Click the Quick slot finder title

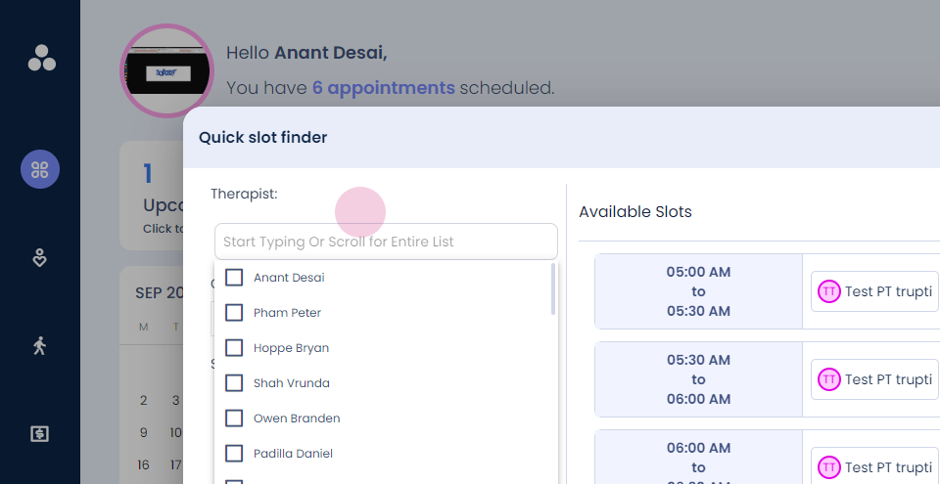pyautogui.click(x=262, y=137)
